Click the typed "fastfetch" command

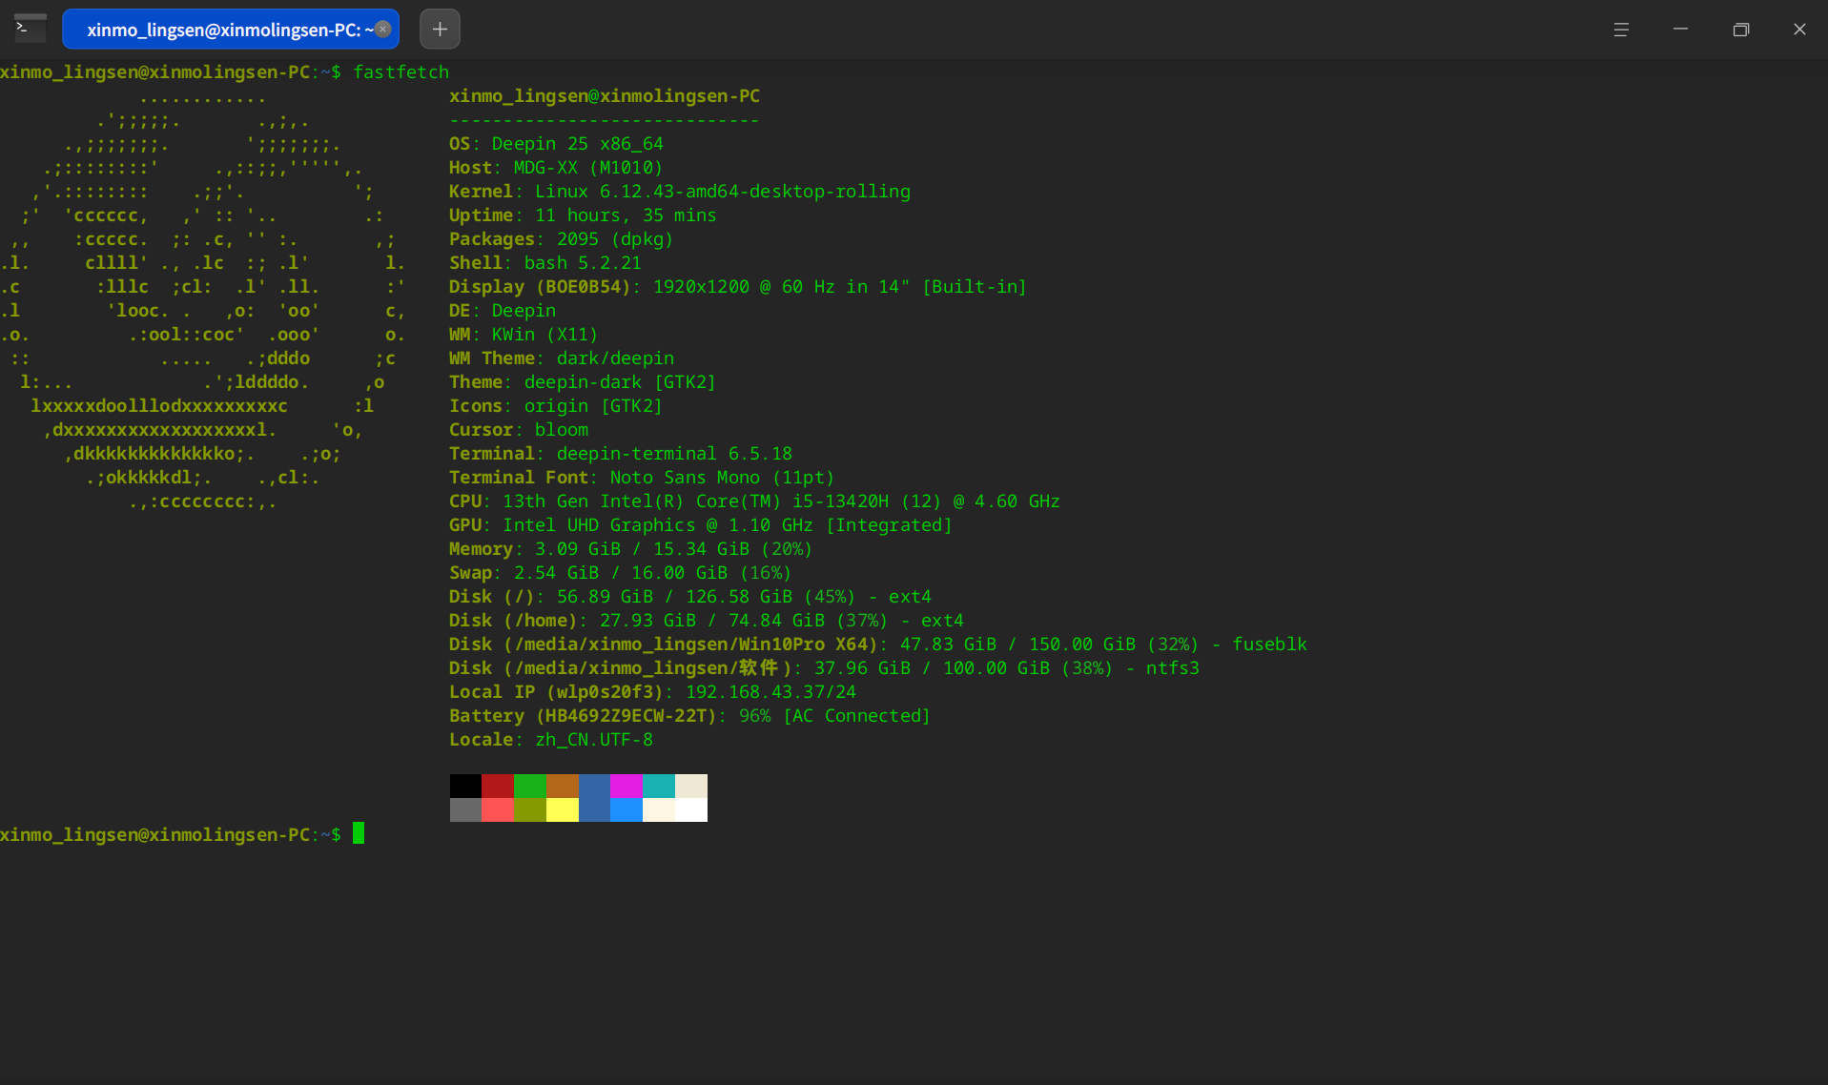(x=401, y=72)
